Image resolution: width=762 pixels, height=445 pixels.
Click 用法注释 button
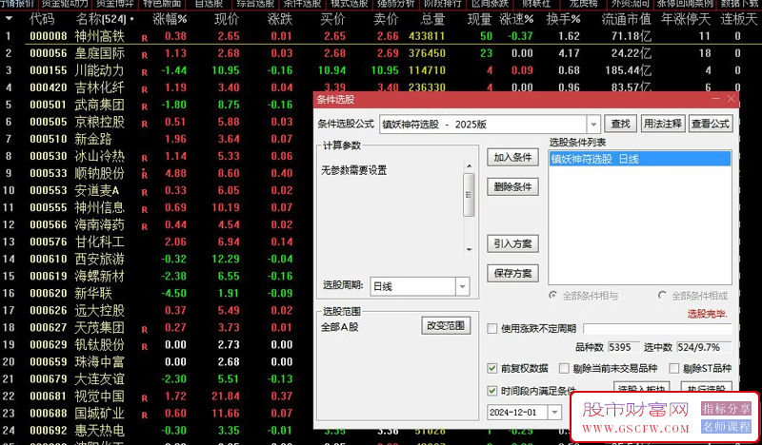(663, 124)
